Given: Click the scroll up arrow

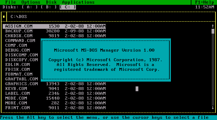Looking at the screenshot, I should coord(213,26).
